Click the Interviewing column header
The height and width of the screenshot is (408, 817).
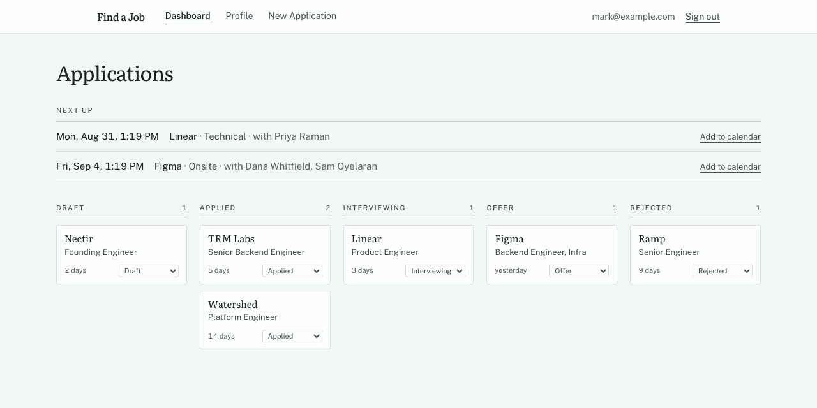375,208
